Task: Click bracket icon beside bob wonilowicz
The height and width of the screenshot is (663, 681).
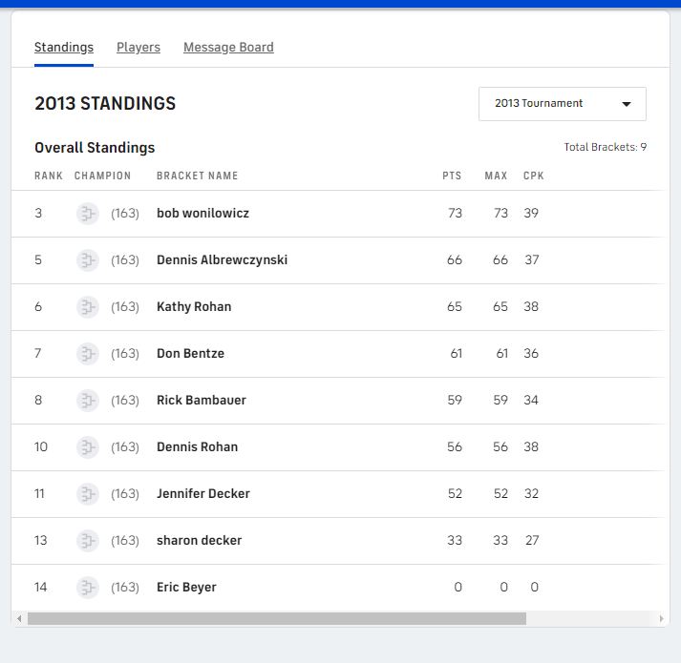Action: tap(88, 214)
